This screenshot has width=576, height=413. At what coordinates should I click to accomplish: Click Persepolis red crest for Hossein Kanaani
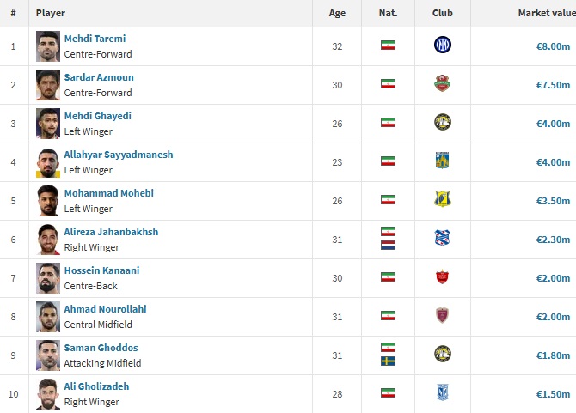click(x=442, y=277)
